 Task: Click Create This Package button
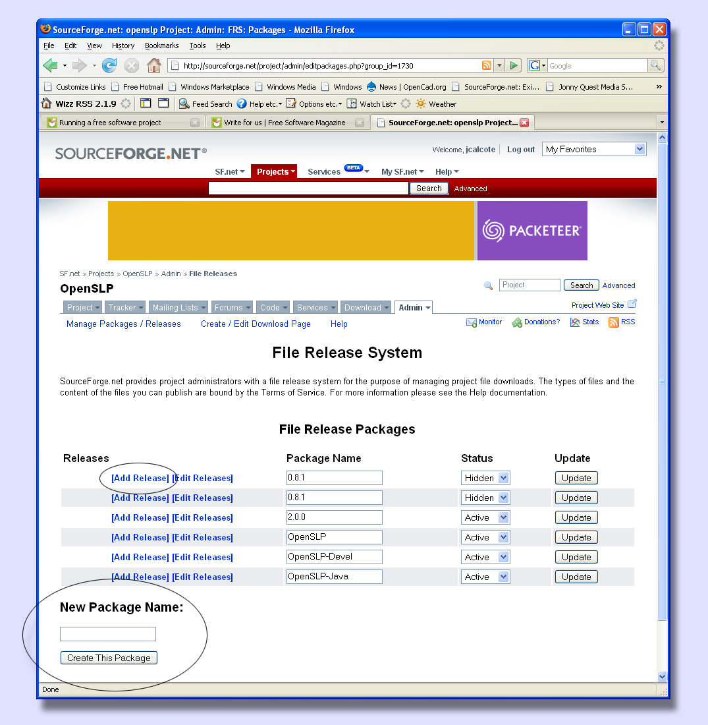click(x=109, y=658)
